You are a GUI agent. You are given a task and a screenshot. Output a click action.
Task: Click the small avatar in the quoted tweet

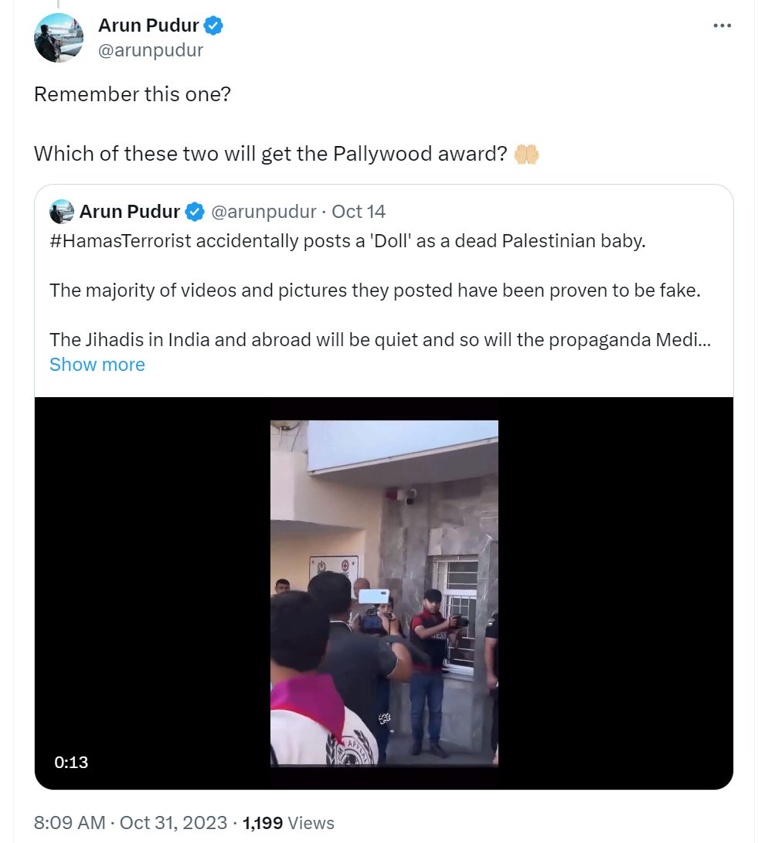[62, 212]
